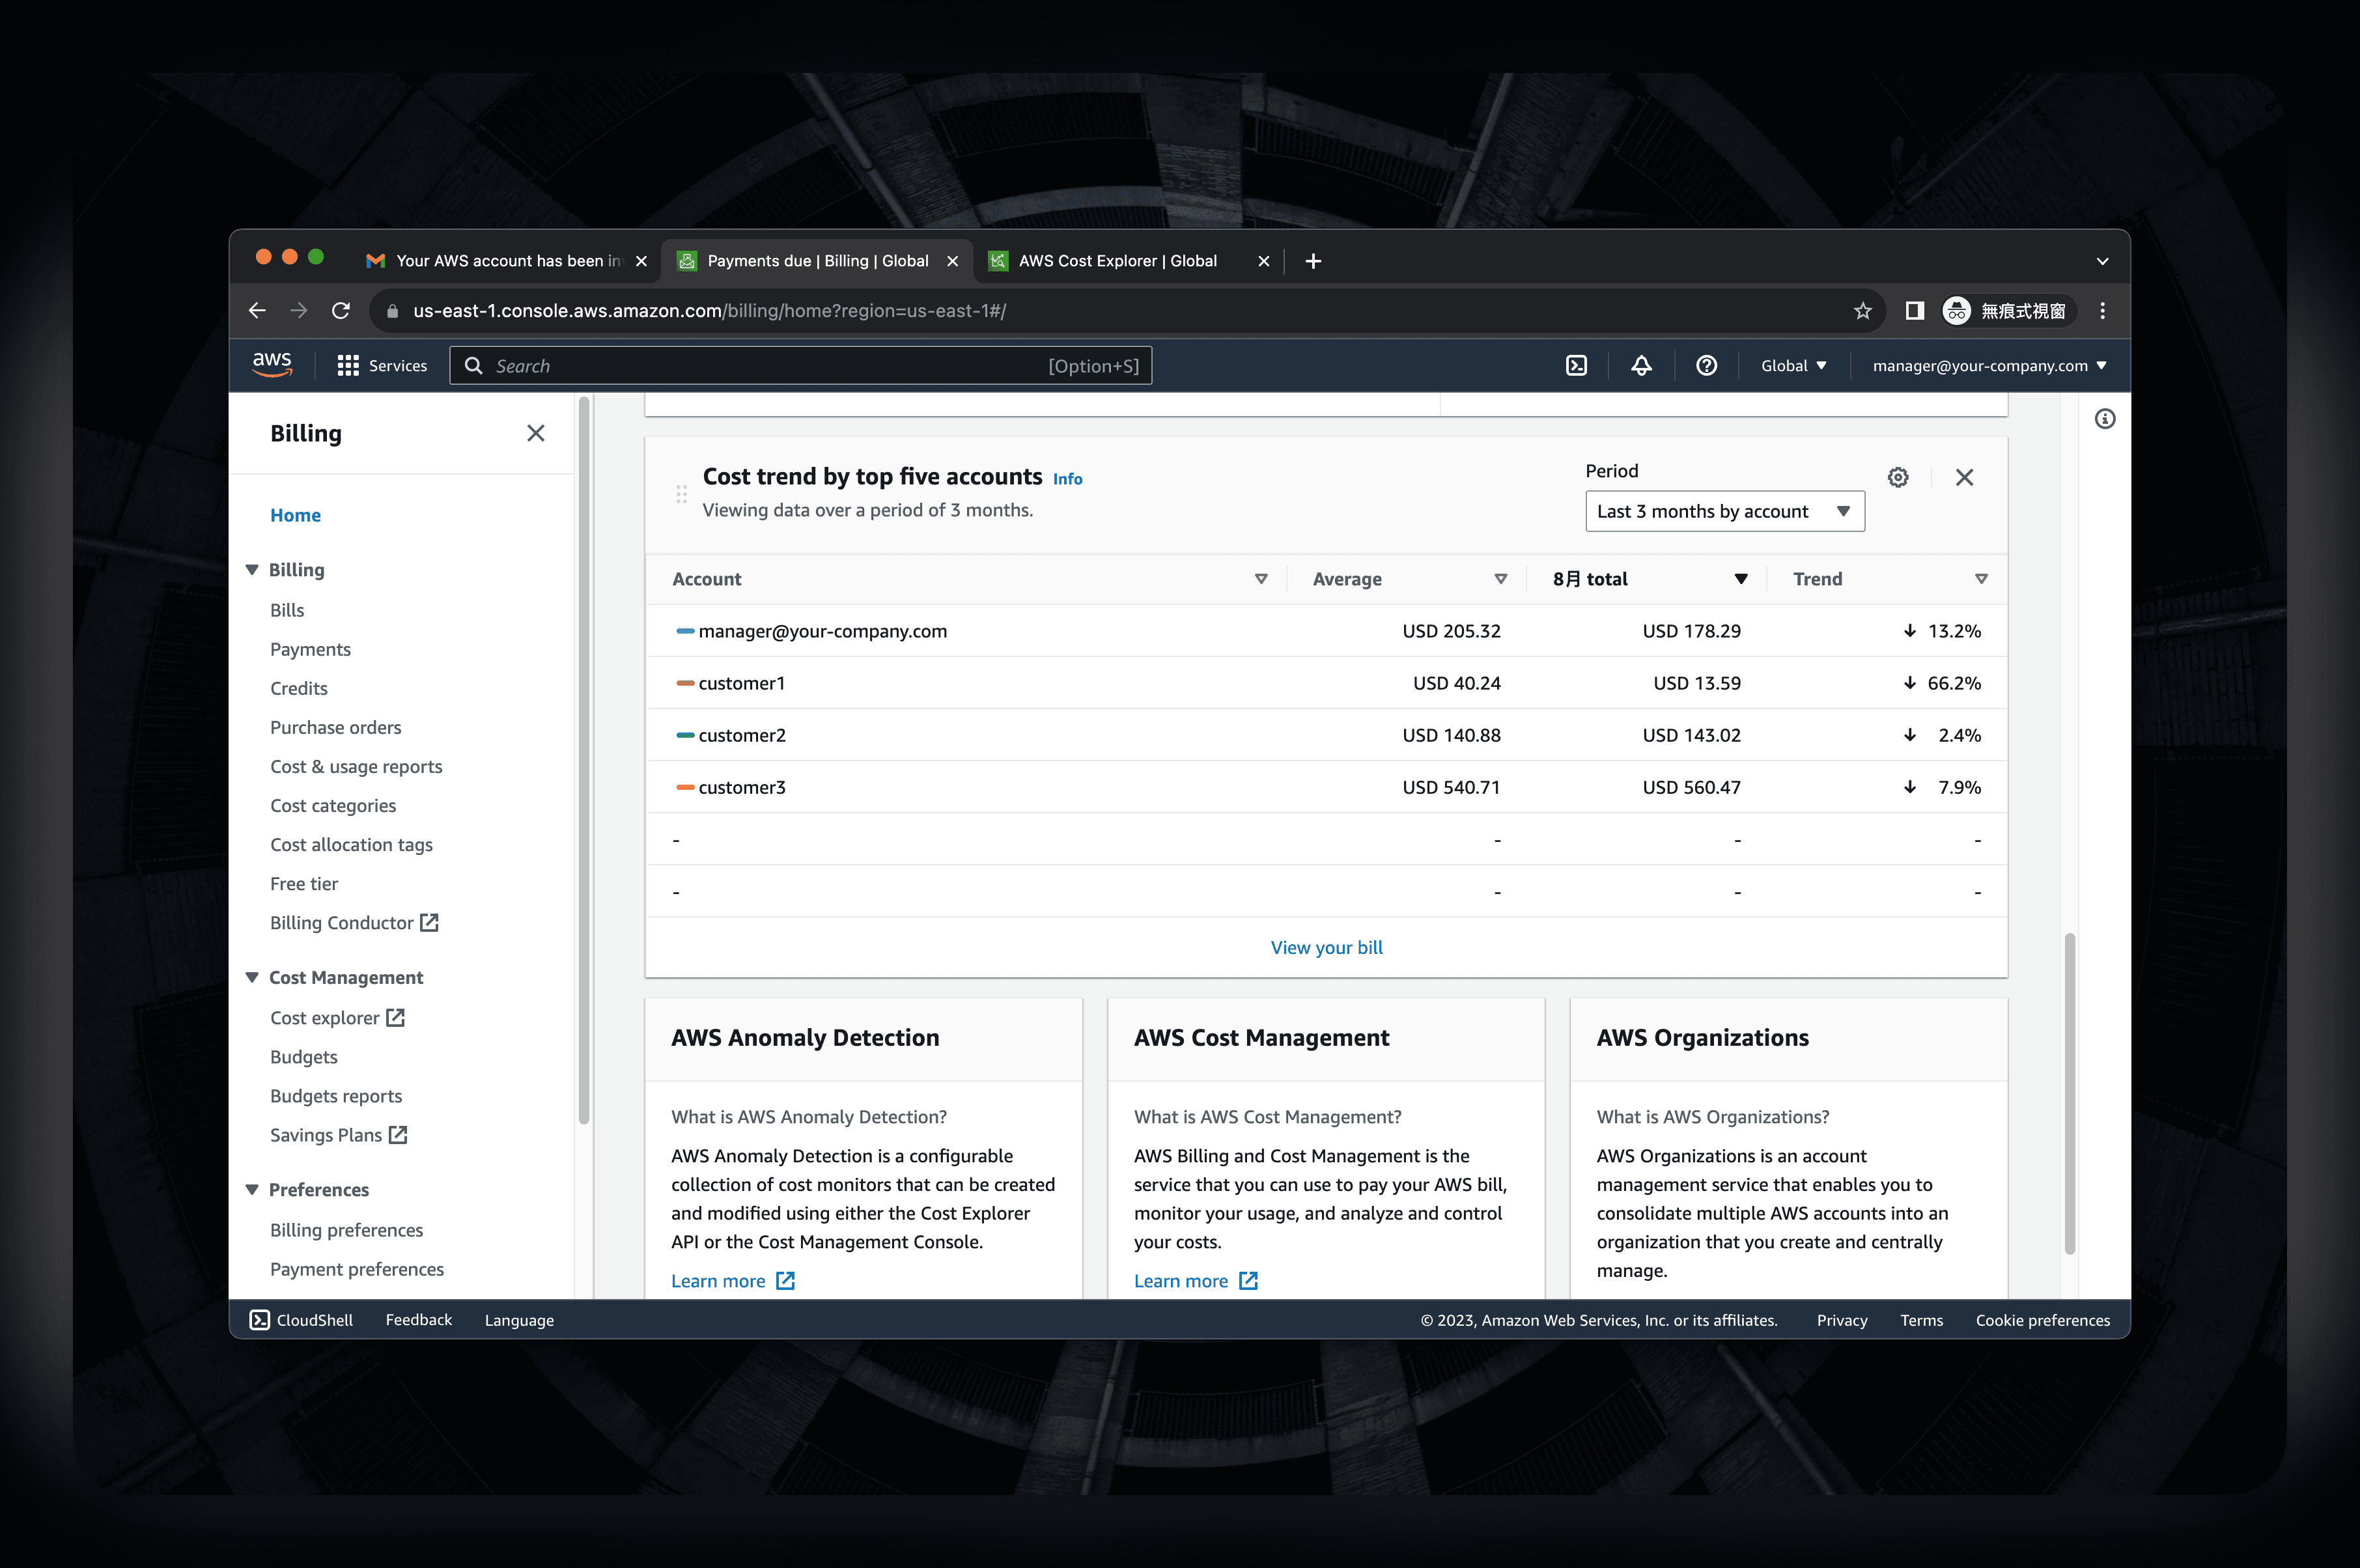The height and width of the screenshot is (1568, 2360).
Task: Click the blue legend marker for manager@your-company.com
Action: coord(685,631)
